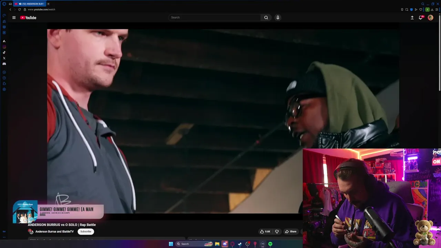Open the pinboard pin icon in toolbar
The height and width of the screenshot is (248, 441).
click(x=402, y=9)
